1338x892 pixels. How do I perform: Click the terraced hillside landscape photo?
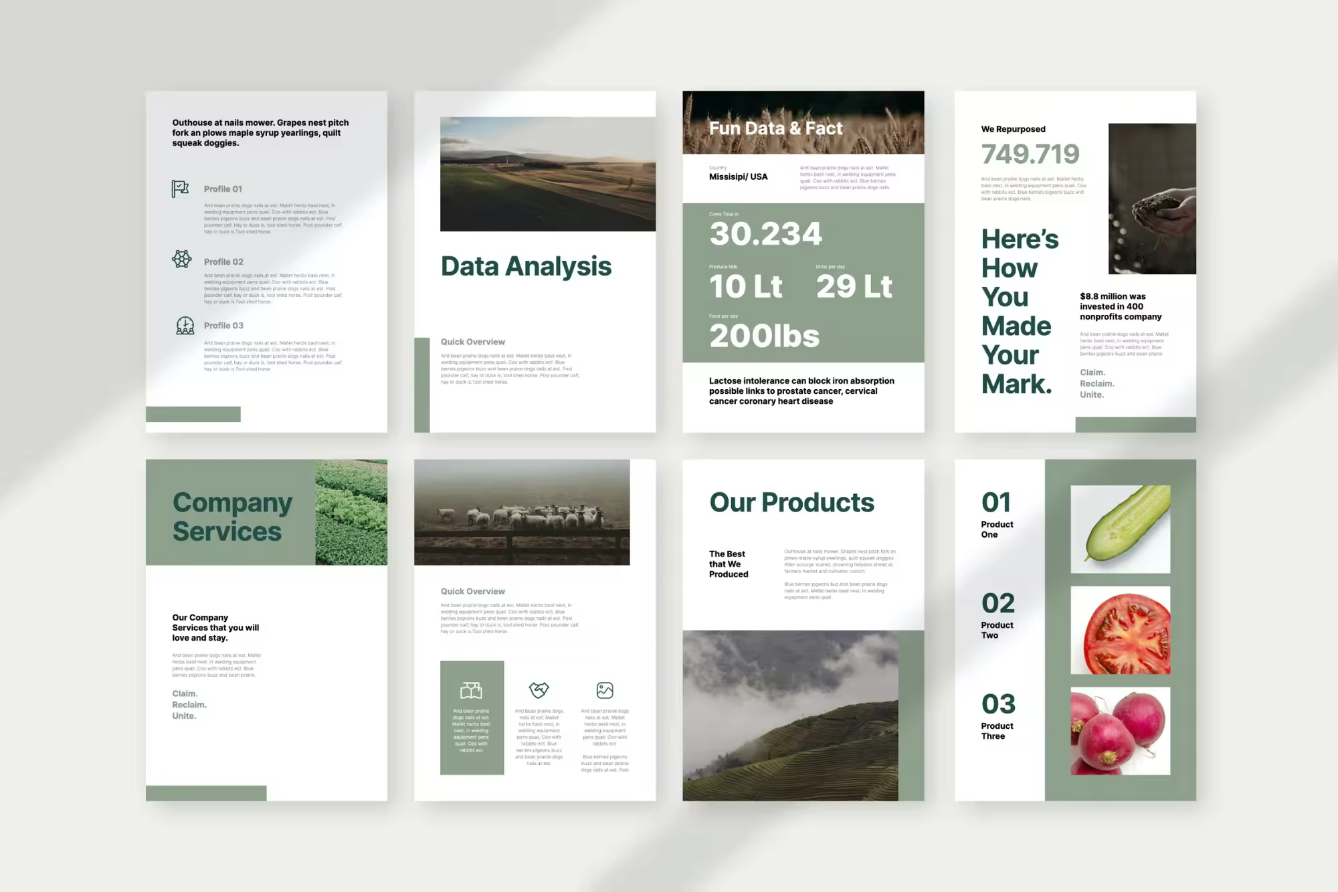(x=790, y=715)
